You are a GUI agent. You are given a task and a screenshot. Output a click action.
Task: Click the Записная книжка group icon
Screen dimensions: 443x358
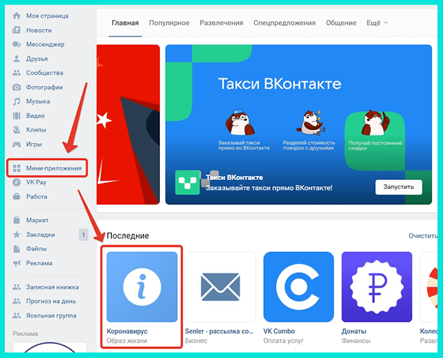pos(16,287)
